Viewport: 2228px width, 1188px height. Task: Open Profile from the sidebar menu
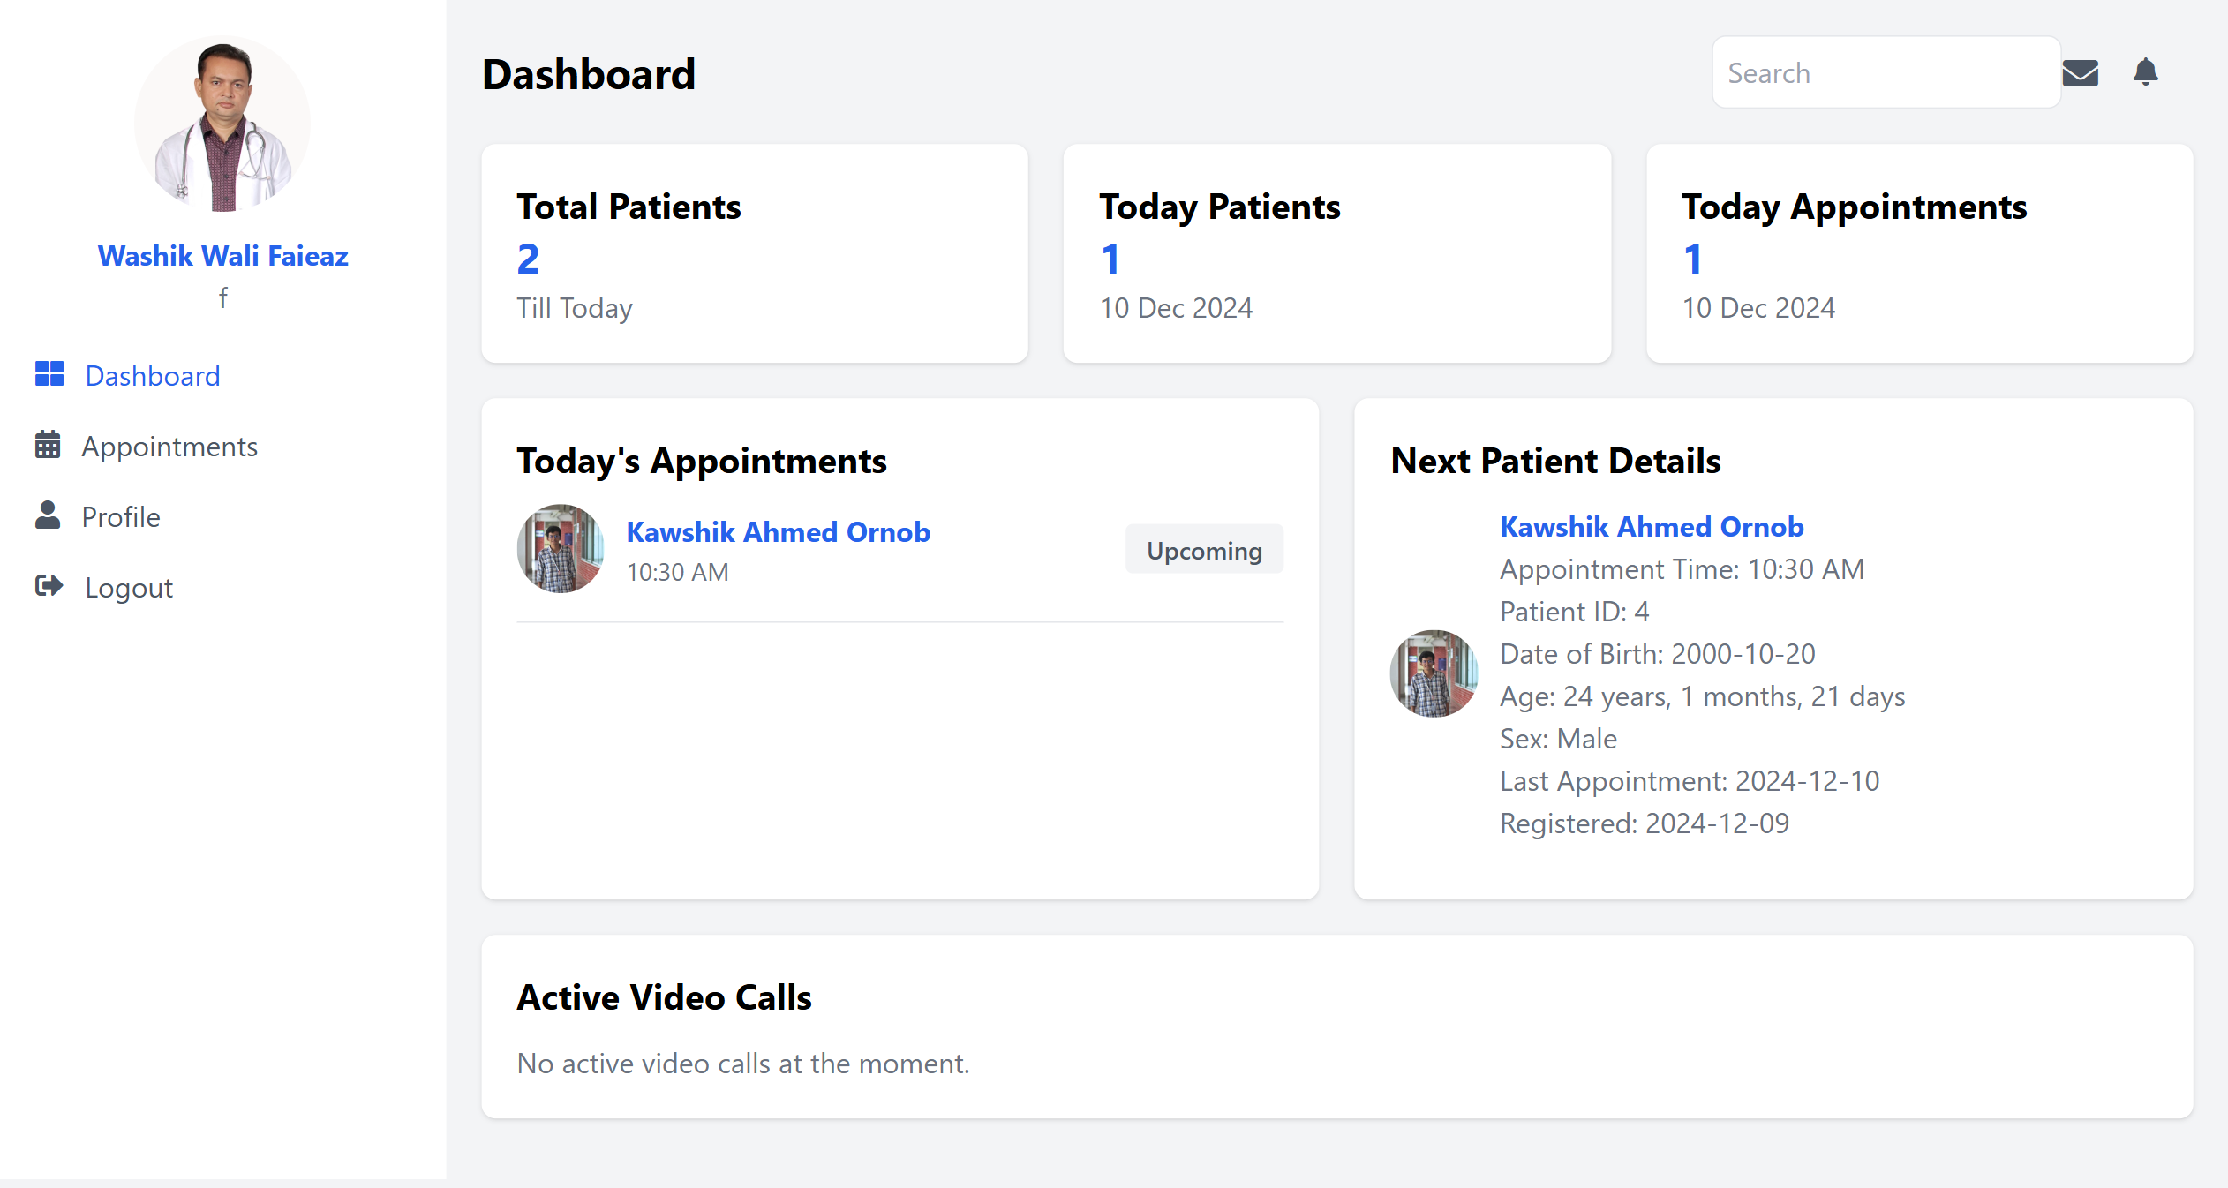[x=121, y=516]
